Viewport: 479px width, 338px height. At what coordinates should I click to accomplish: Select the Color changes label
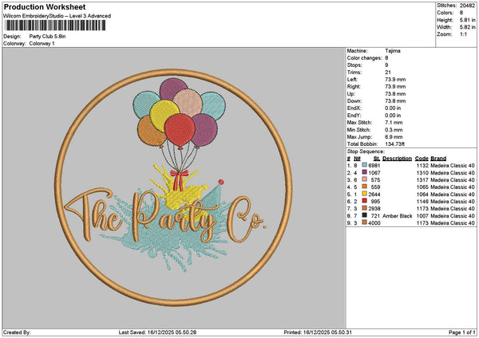365,58
